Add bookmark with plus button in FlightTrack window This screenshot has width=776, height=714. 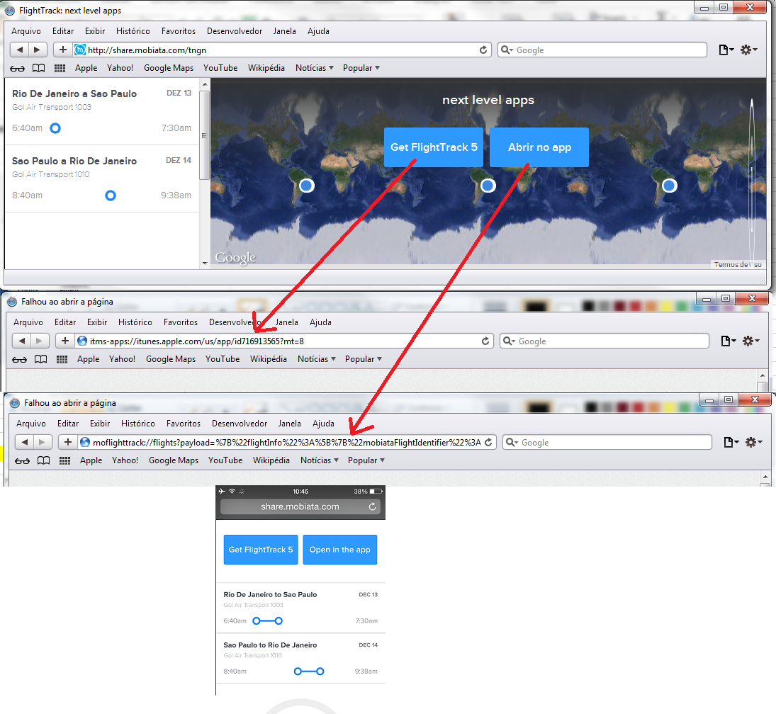point(62,50)
